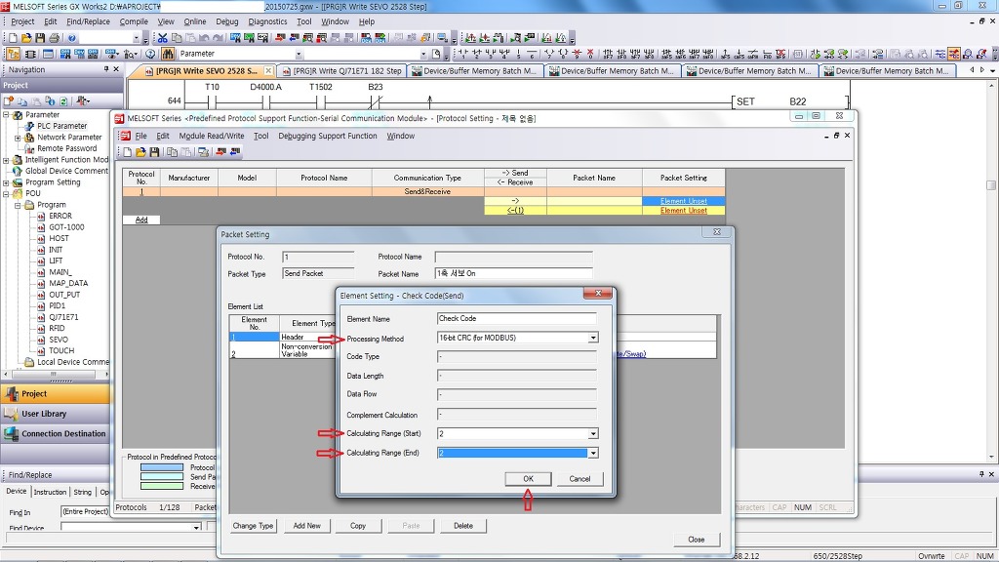The height and width of the screenshot is (562, 999).
Task: Click the User Library panel icon
Action: coord(13,414)
